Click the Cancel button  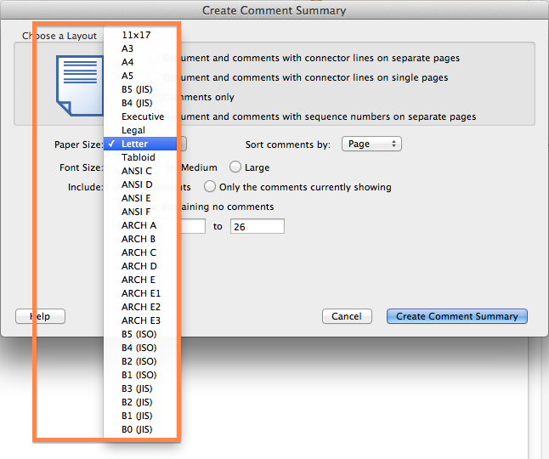347,316
